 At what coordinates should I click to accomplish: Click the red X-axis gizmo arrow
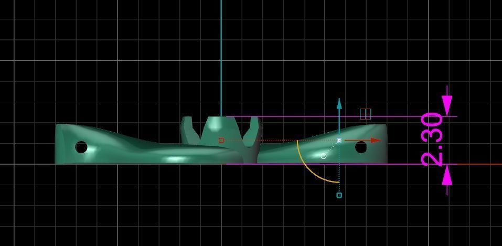363,140
